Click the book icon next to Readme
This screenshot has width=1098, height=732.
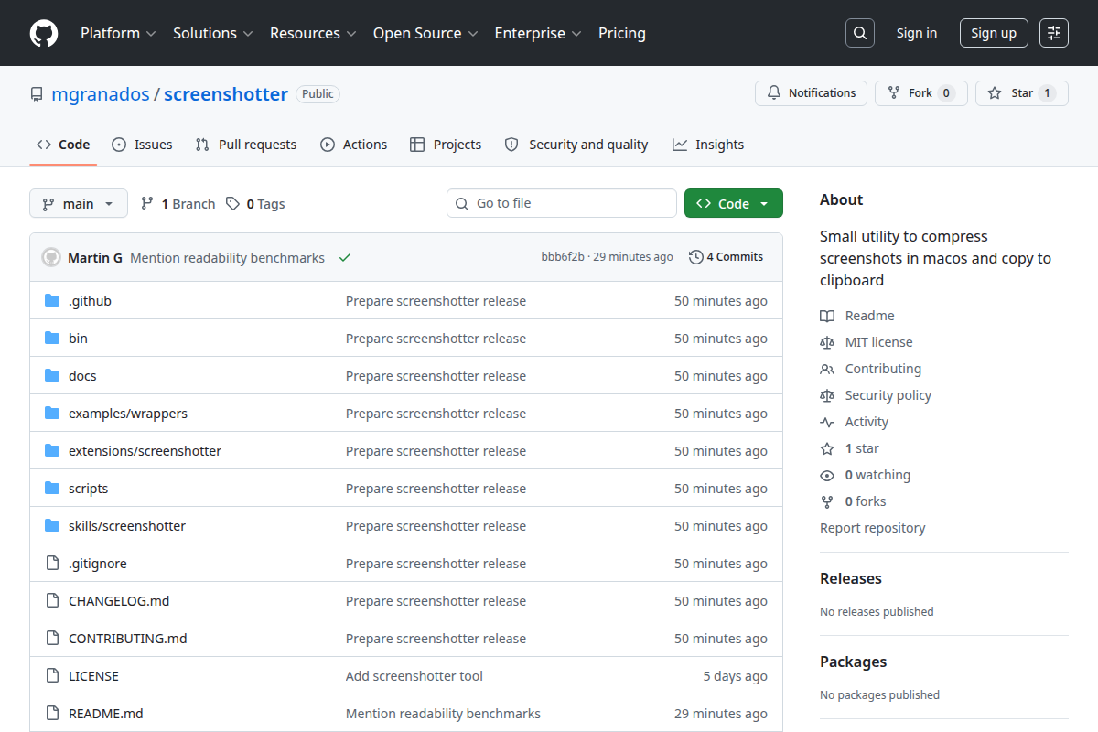pyautogui.click(x=827, y=316)
